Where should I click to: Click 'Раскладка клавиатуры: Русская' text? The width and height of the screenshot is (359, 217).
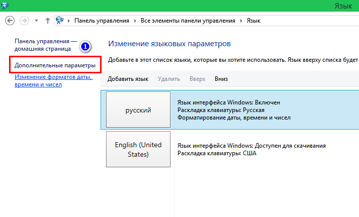[221, 110]
